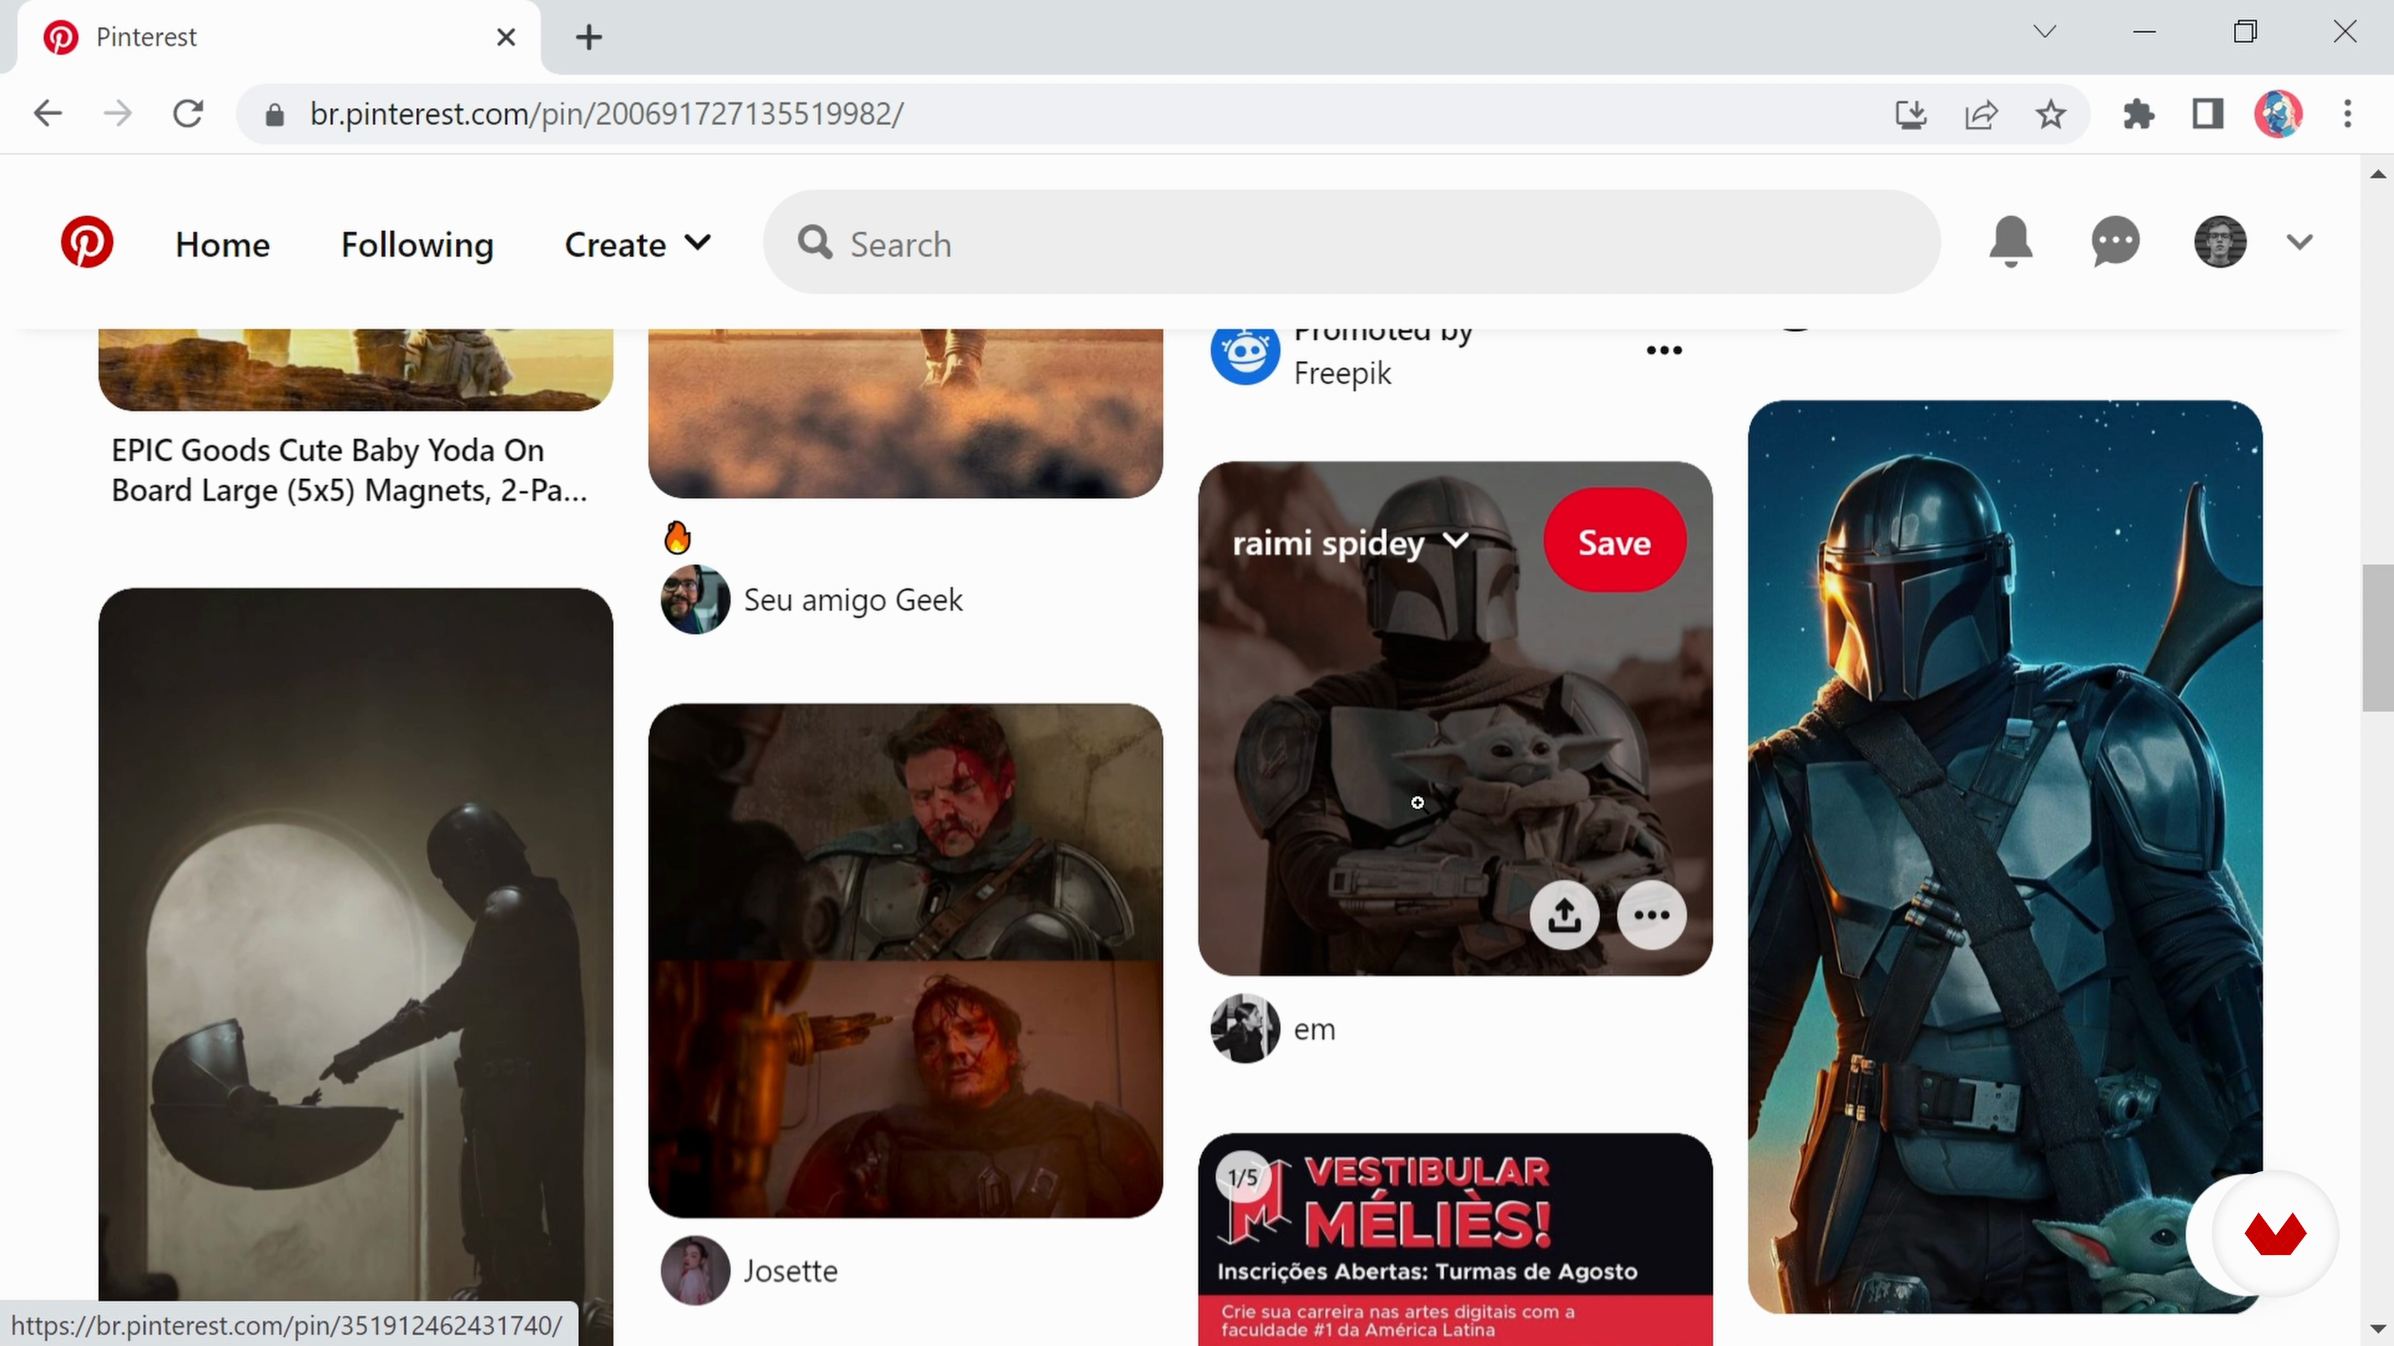The image size is (2394, 1346).
Task: Open more options on the hovered pin
Action: [x=1651, y=915]
